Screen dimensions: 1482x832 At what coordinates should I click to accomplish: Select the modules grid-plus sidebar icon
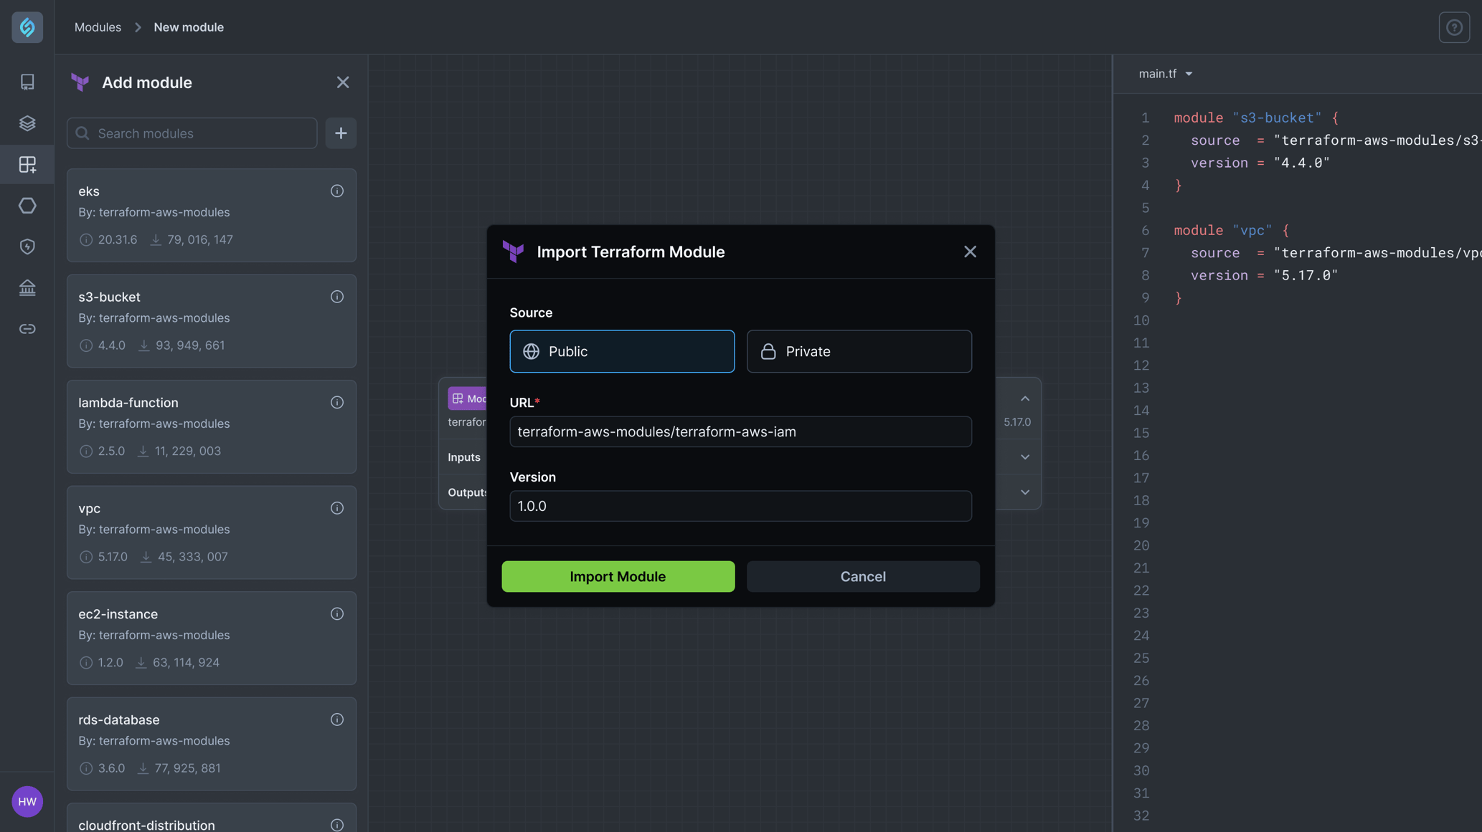click(27, 164)
